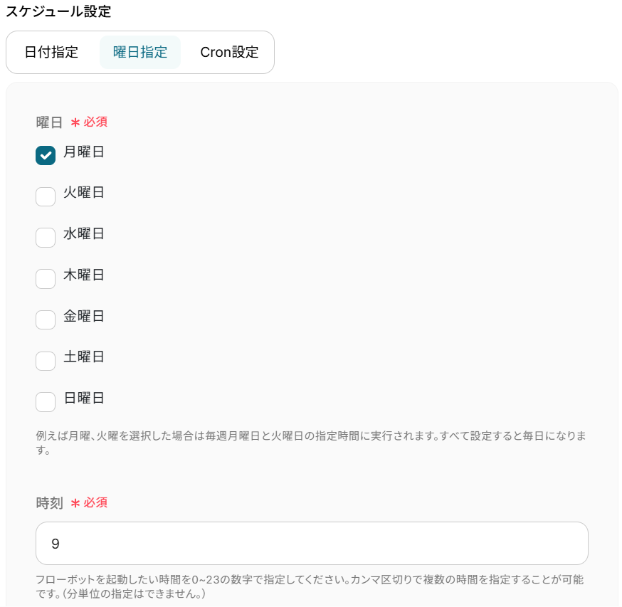
Task: Click the 日曜日 text label
Action: click(84, 398)
